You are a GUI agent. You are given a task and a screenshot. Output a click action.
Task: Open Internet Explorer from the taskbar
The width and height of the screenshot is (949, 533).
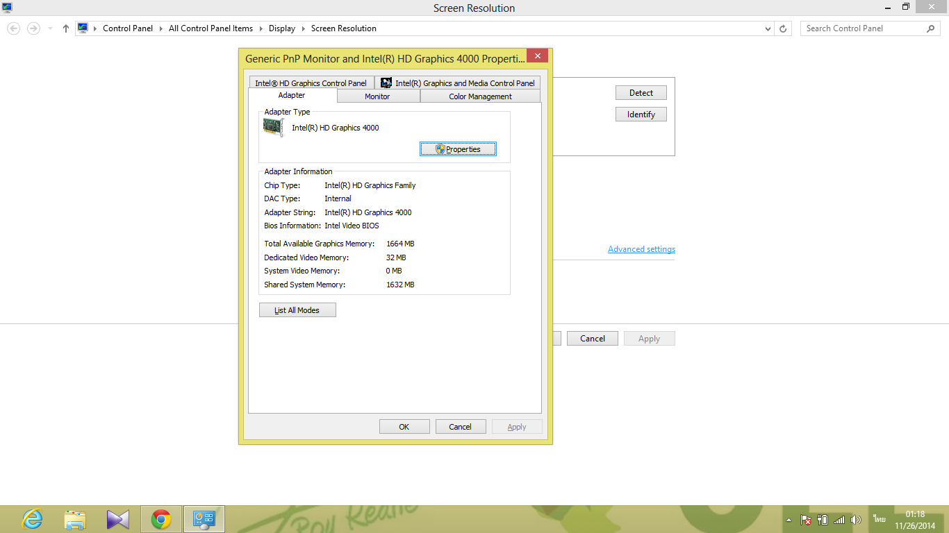[32, 519]
